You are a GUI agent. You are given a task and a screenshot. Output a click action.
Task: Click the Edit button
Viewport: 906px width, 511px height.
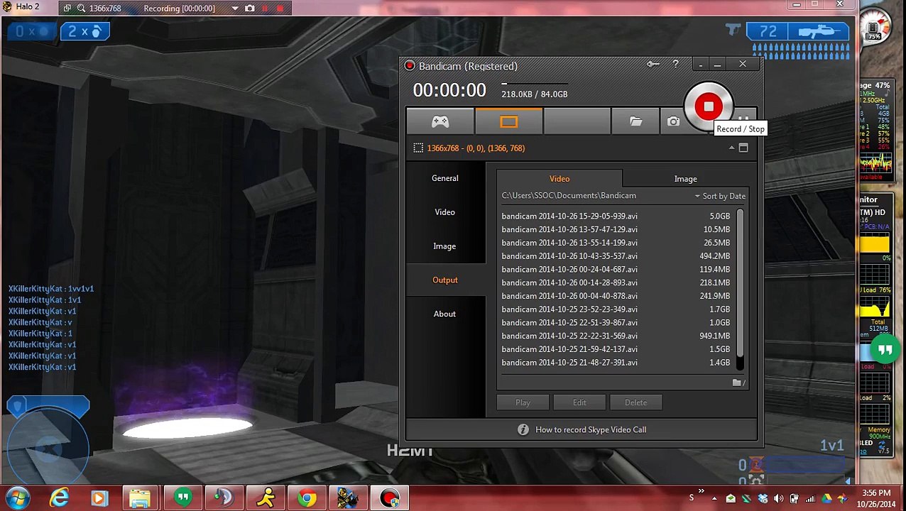(x=579, y=402)
